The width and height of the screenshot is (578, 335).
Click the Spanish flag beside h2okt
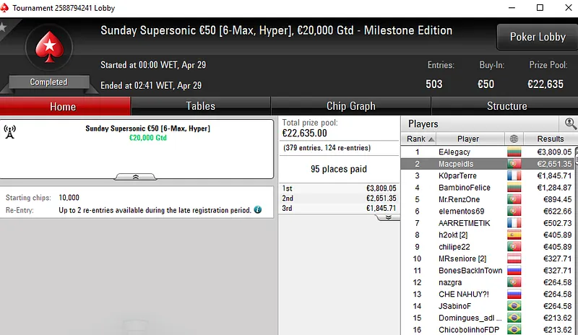point(514,235)
